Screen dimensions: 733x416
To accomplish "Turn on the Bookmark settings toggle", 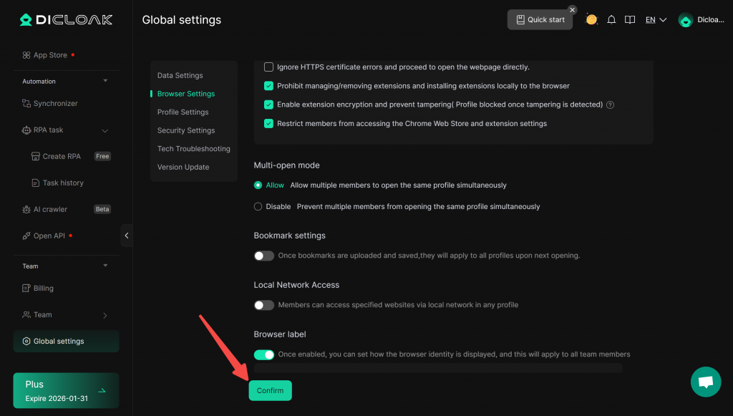I will click(x=264, y=256).
